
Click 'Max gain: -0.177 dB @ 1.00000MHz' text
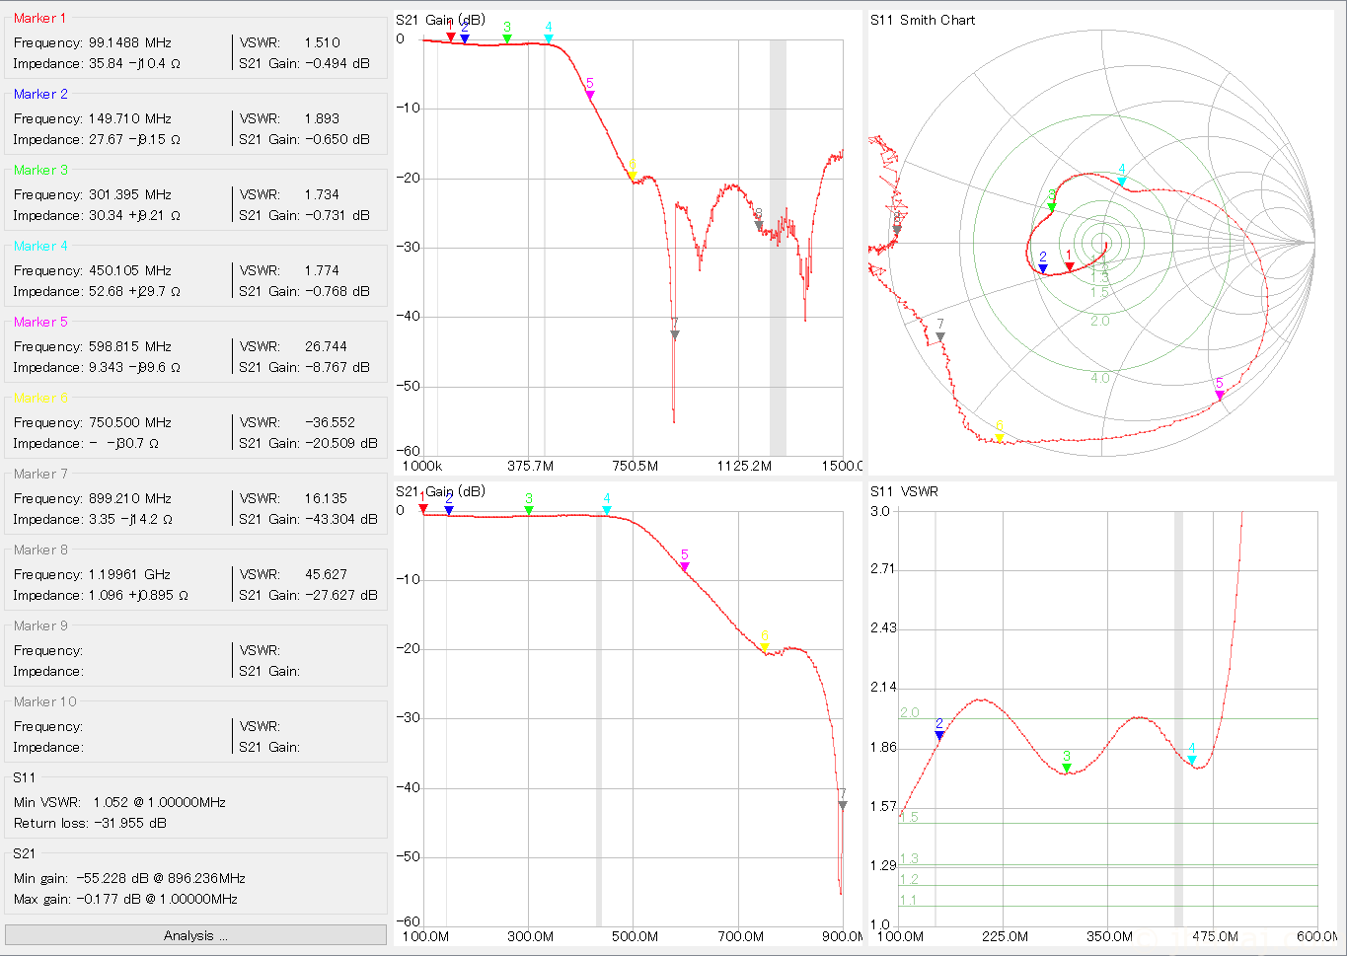coord(125,899)
